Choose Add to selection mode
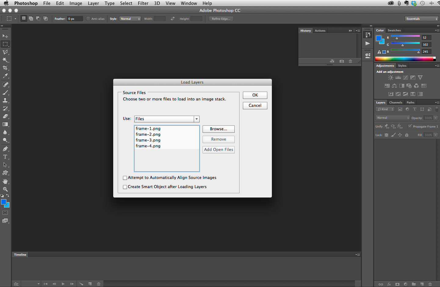The image size is (440, 287). coord(31,19)
